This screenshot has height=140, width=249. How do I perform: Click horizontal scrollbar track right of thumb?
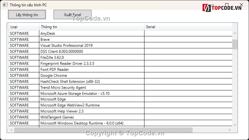coord(210,130)
